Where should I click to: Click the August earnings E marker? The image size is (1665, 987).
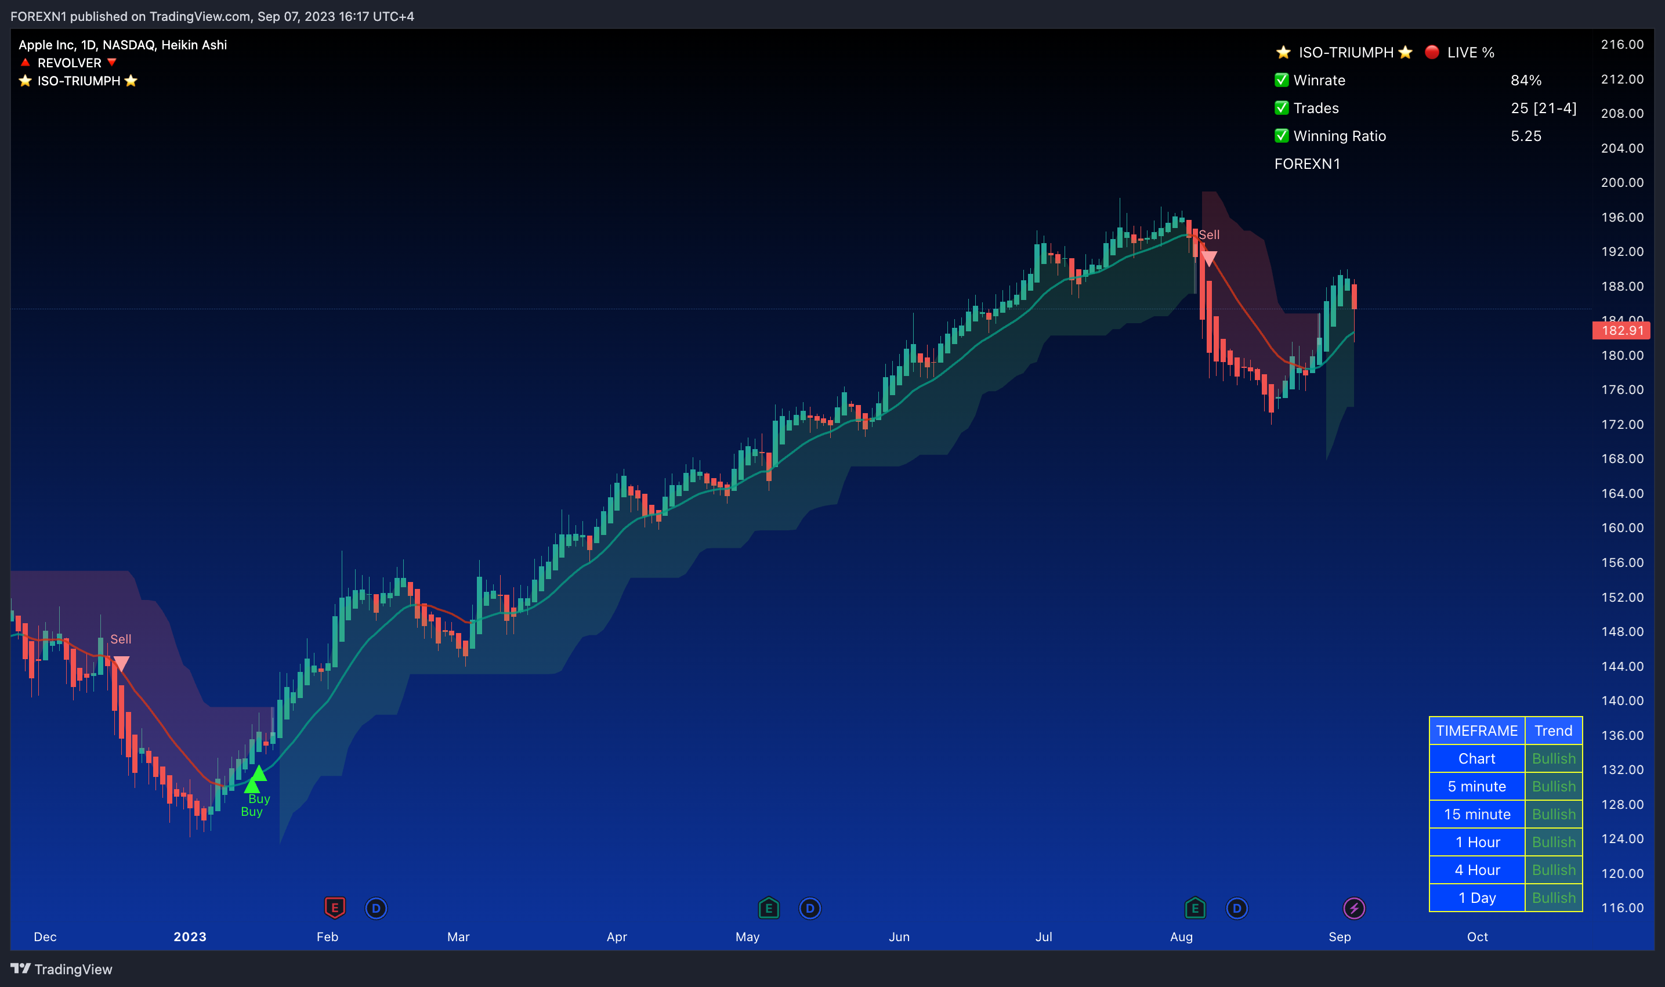[1195, 908]
